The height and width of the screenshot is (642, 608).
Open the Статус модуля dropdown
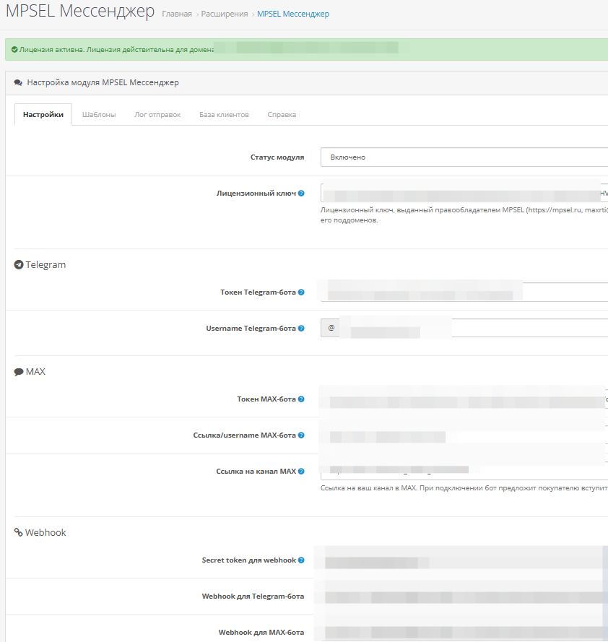[x=464, y=157]
